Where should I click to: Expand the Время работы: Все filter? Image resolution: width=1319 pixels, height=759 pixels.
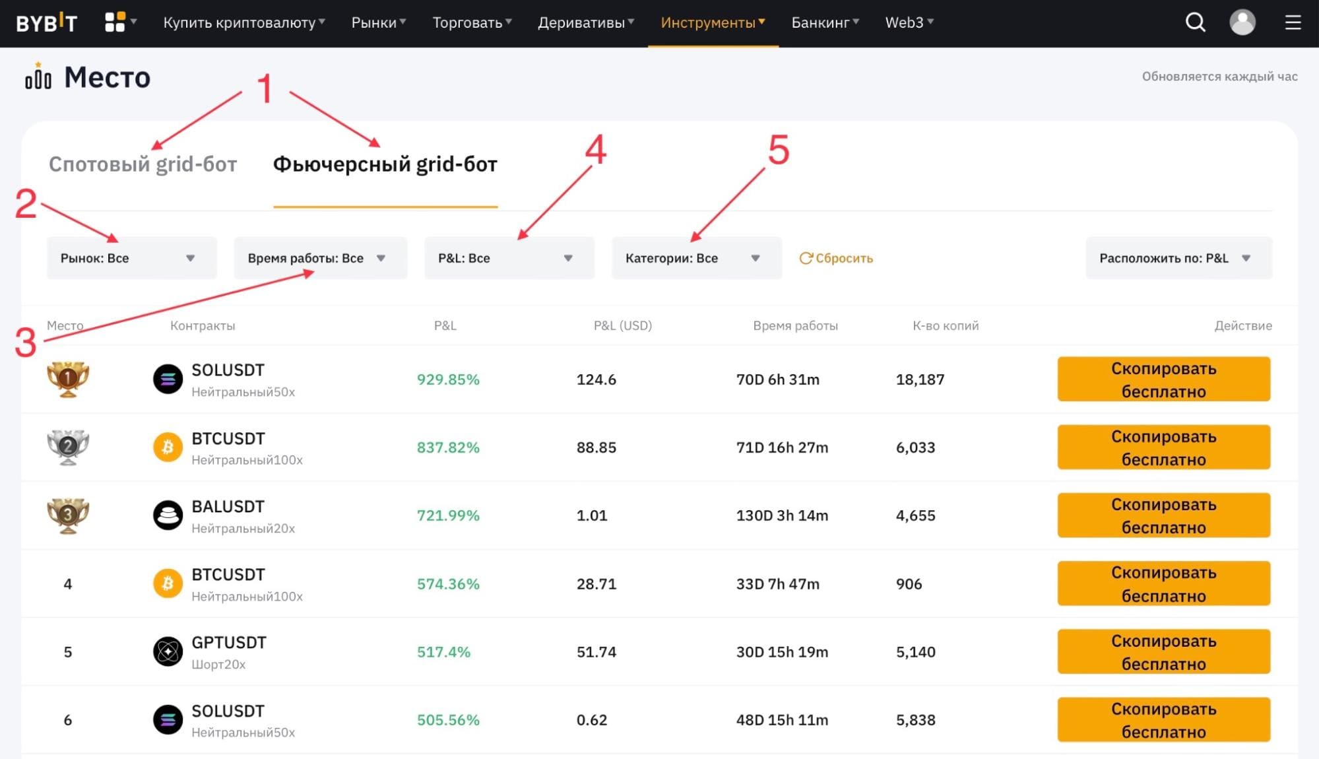321,258
